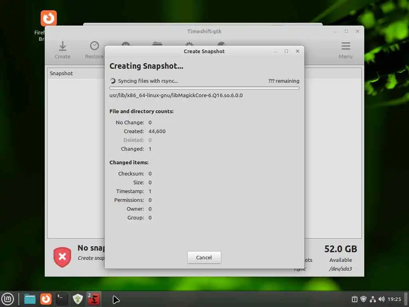Open the update manager shield in taskbar
The image size is (409, 307).
(78, 299)
